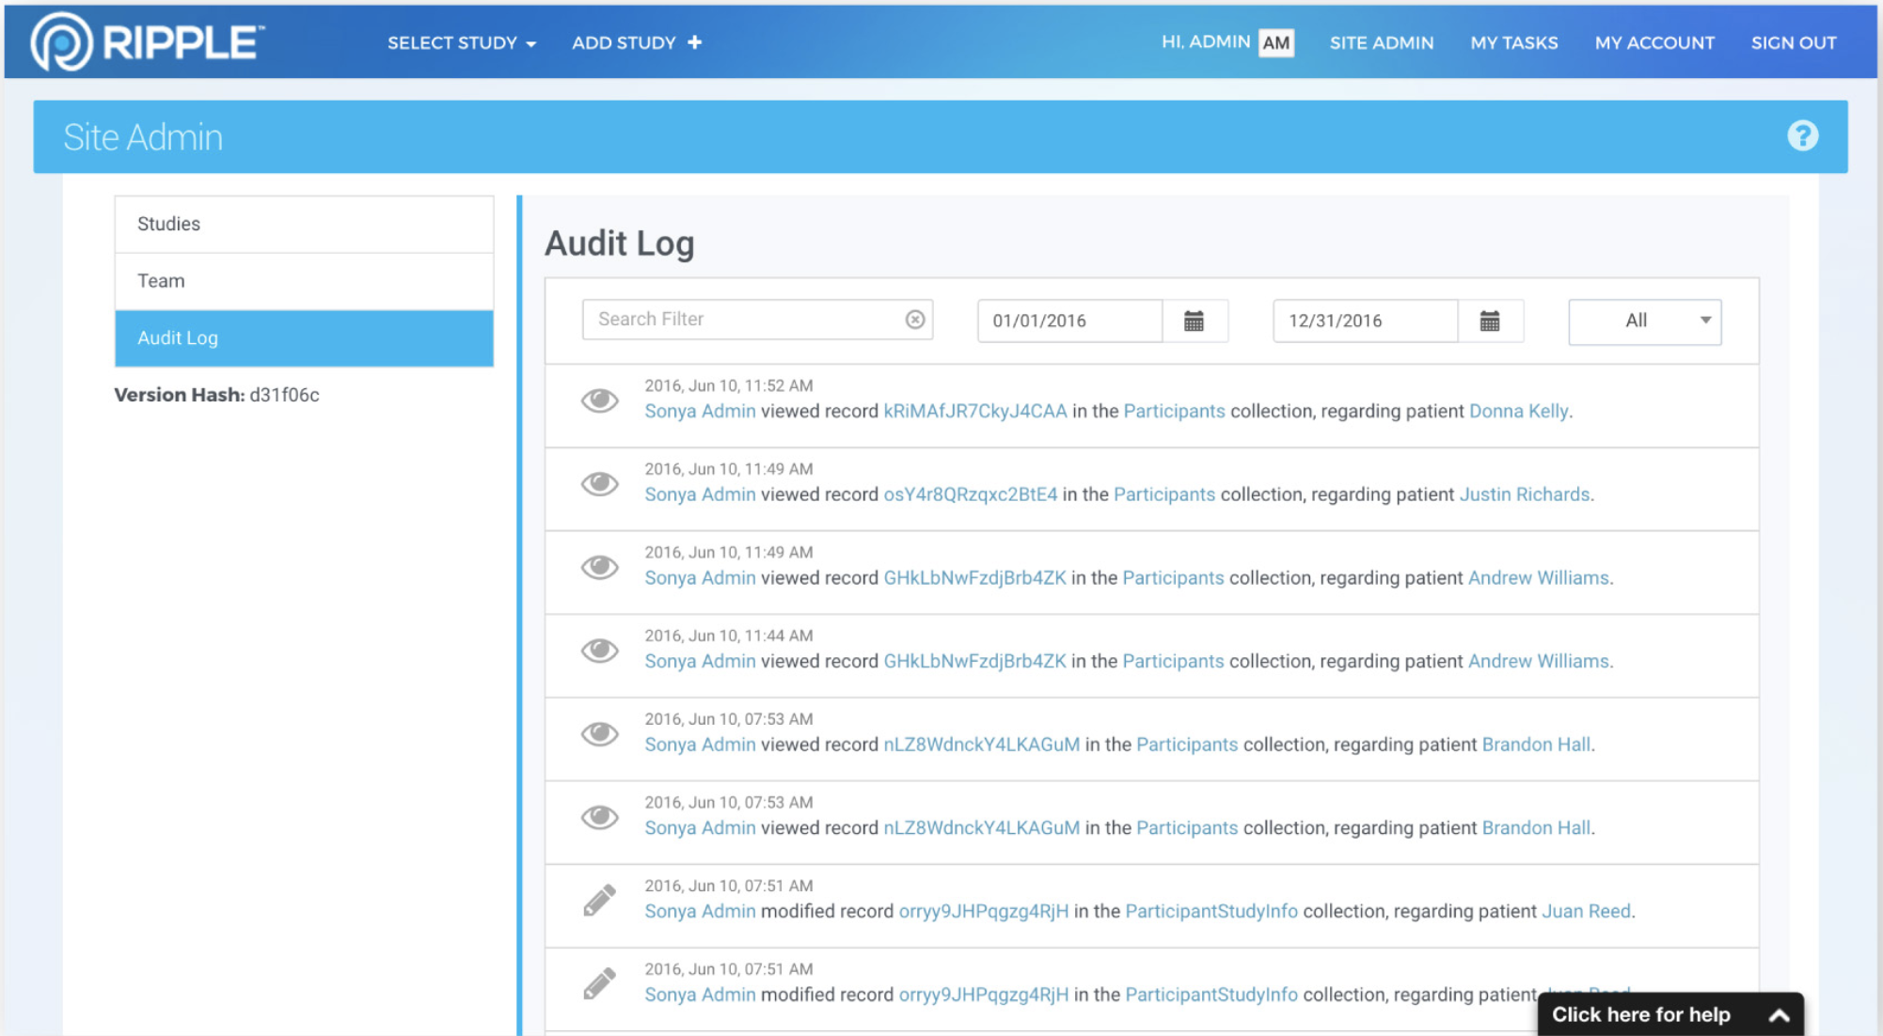1883x1036 pixels.
Task: Click pencil icon for first Juan Reed entry
Action: tap(599, 901)
